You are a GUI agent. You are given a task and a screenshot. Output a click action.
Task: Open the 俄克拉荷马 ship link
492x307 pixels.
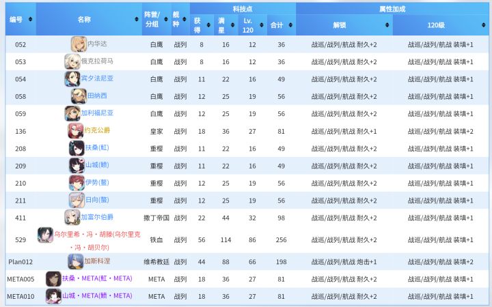tap(97, 61)
